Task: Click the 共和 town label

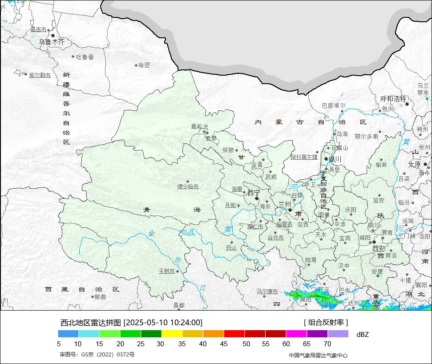Action: pos(230,205)
